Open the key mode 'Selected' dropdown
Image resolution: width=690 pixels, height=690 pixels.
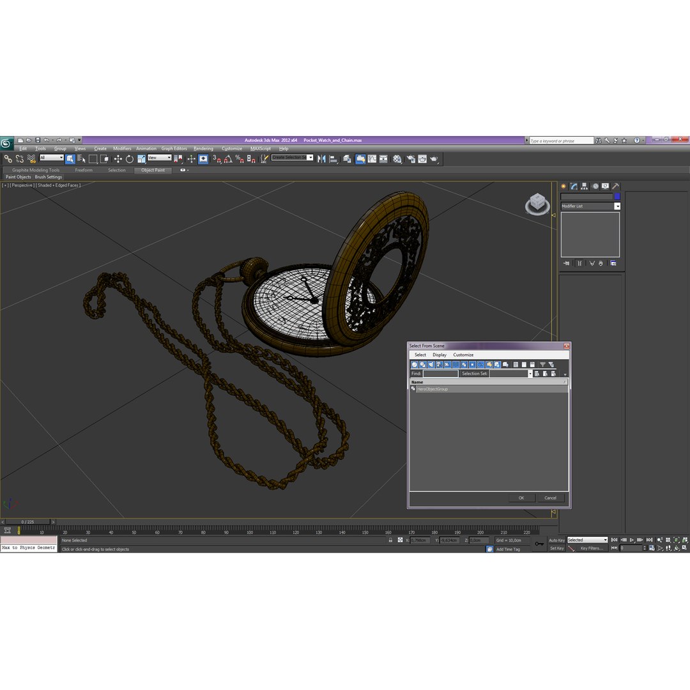(x=587, y=540)
